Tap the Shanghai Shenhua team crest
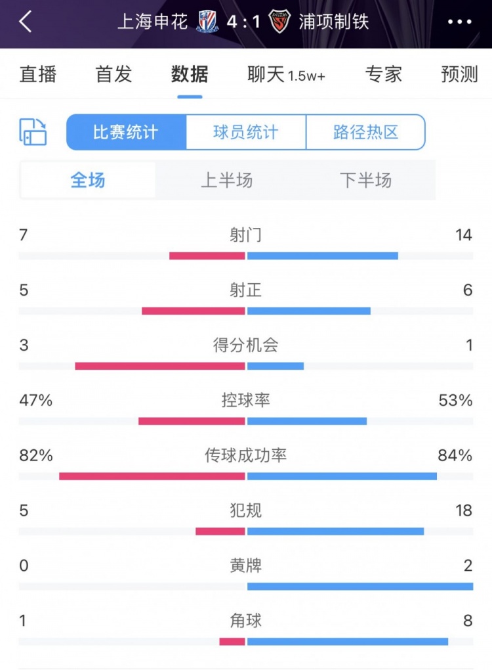This screenshot has height=670, width=492. (208, 22)
